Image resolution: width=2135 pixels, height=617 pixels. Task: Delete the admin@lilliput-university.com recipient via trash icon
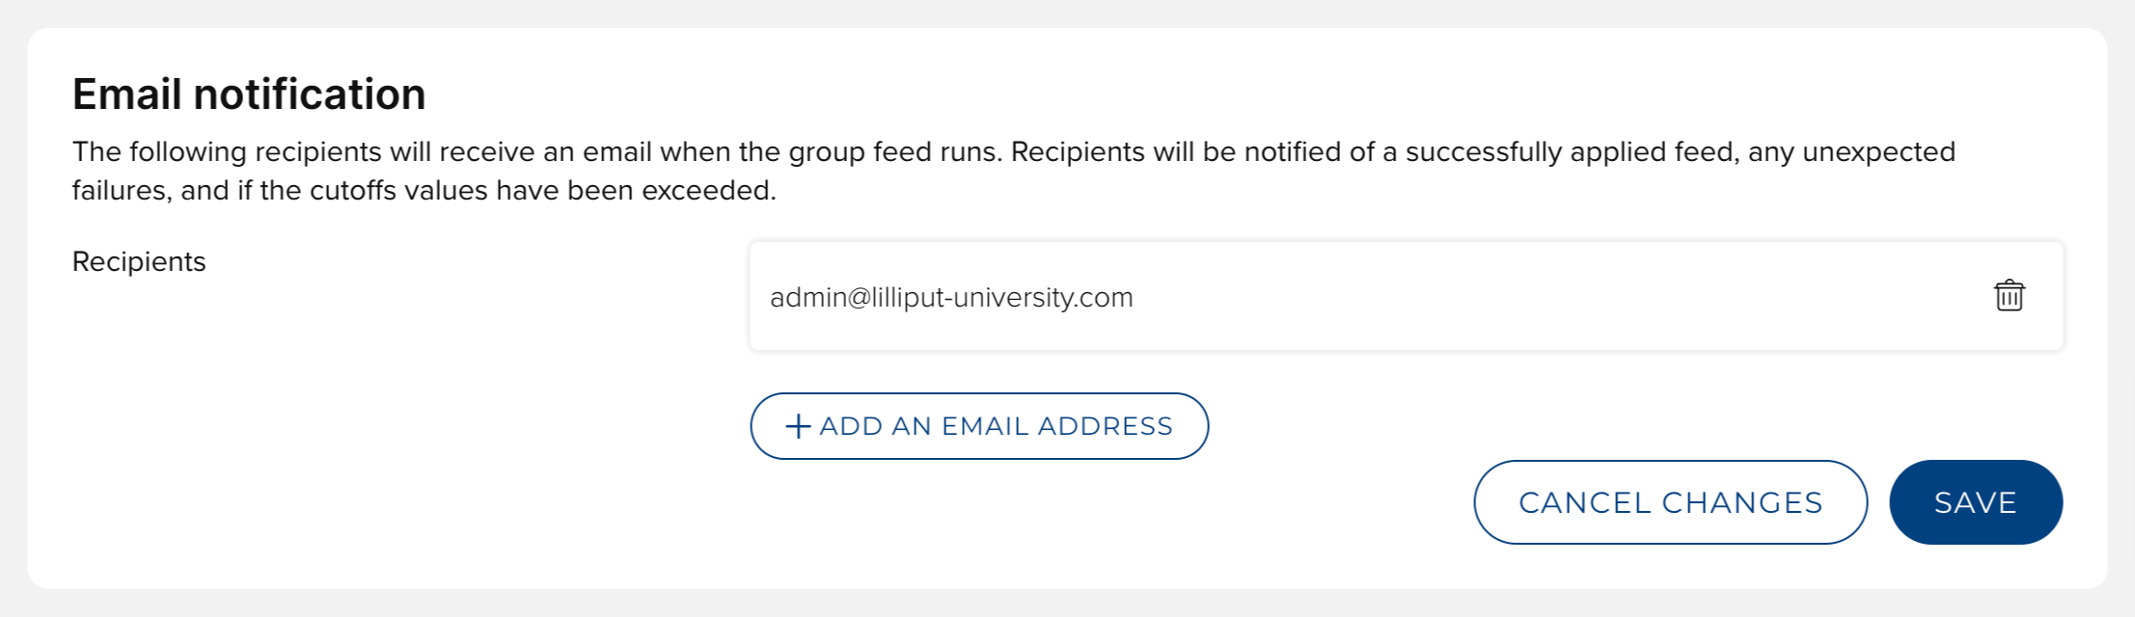[x=2009, y=296]
